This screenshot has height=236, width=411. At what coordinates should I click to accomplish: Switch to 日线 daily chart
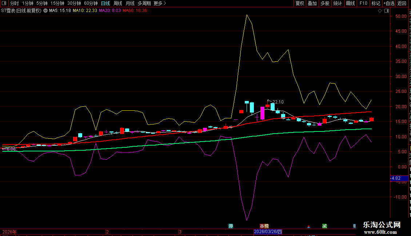pos(105,3)
